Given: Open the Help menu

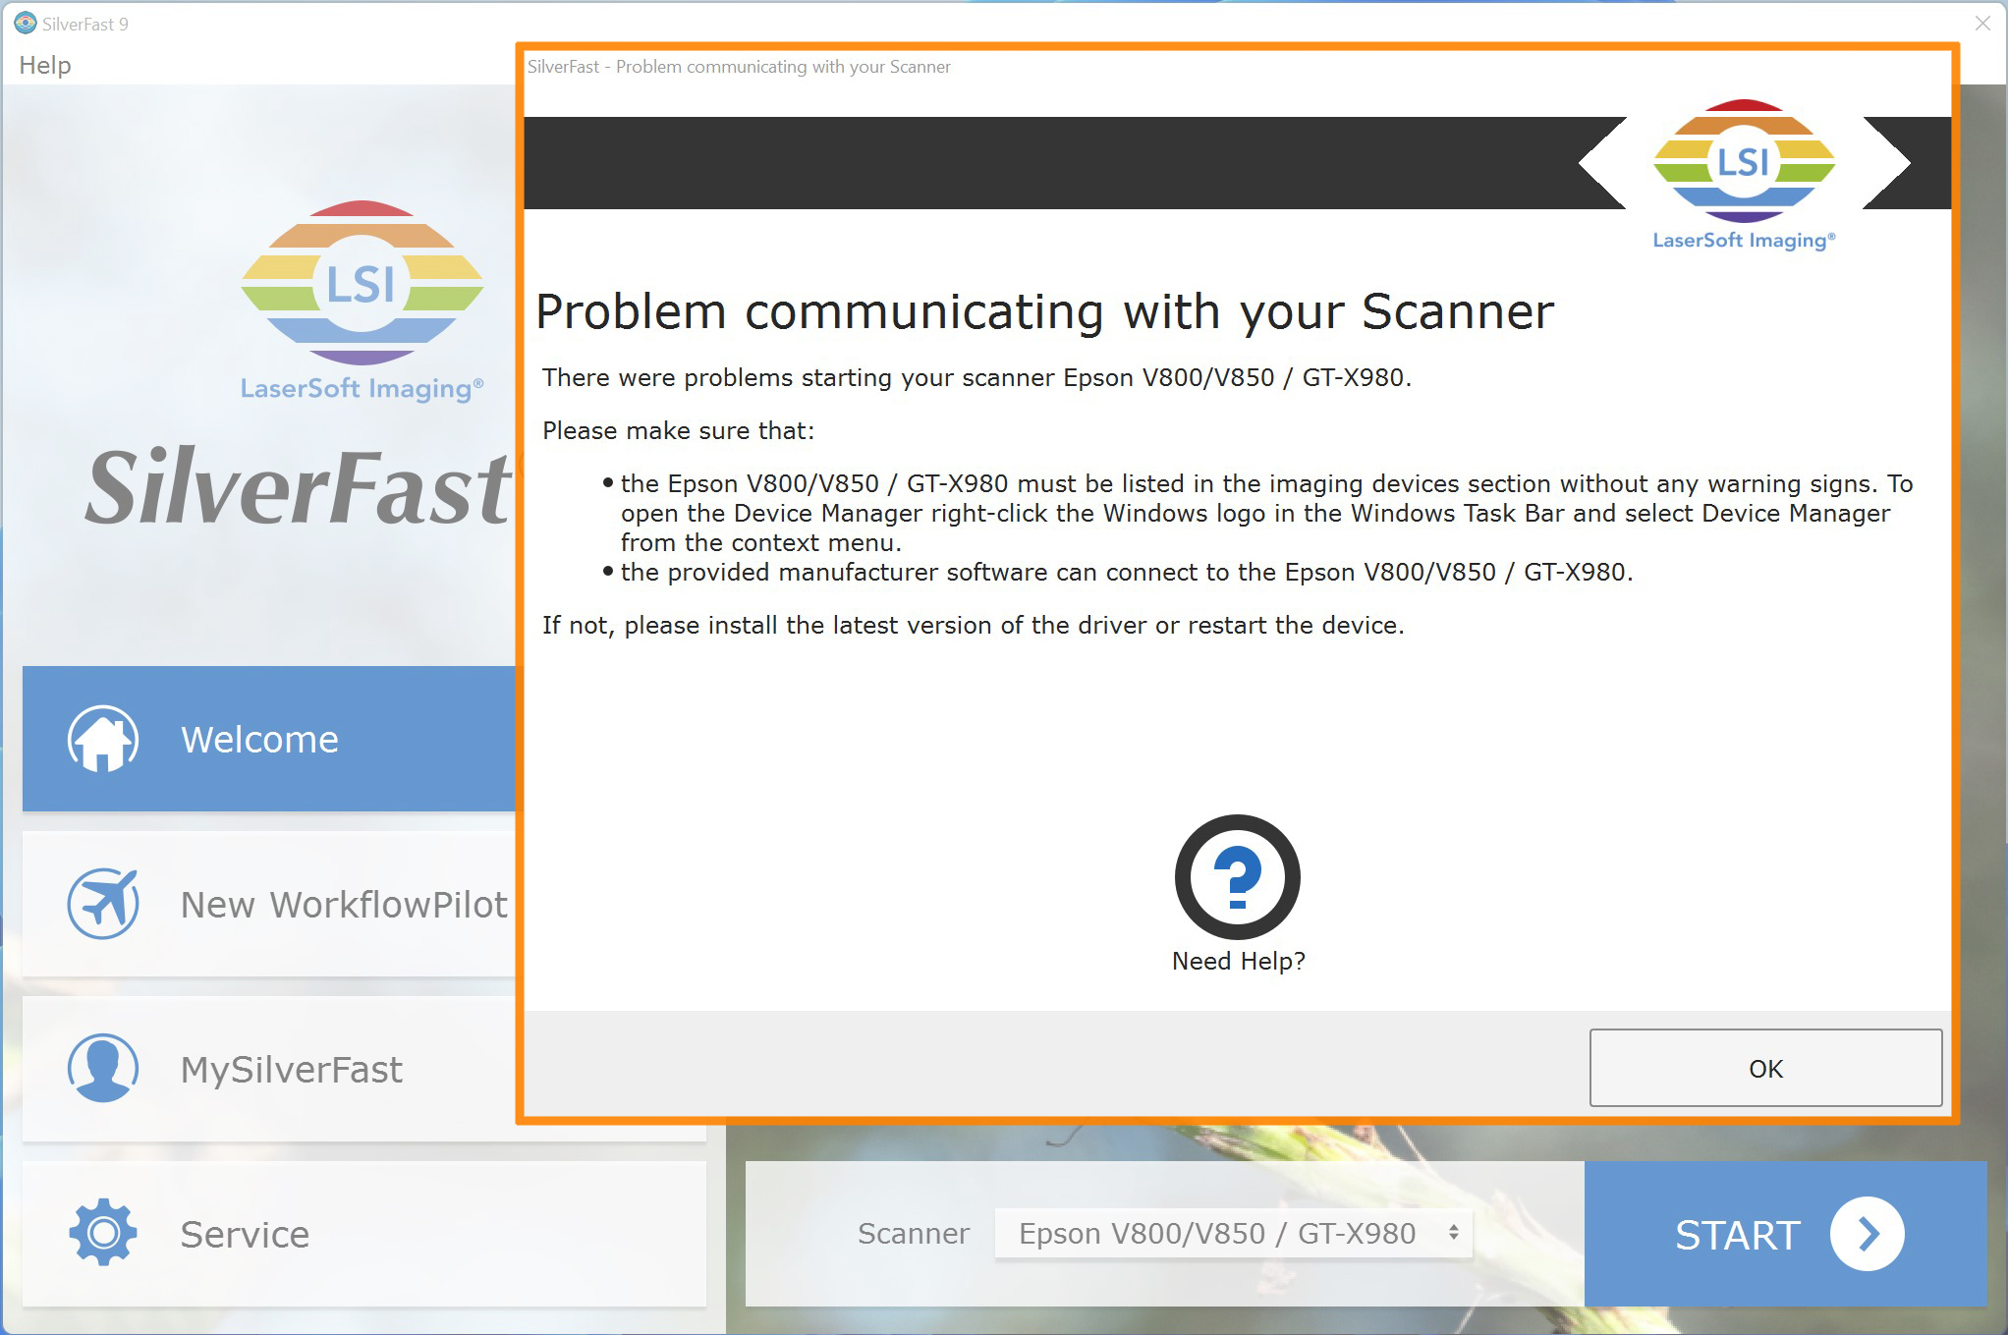Looking at the screenshot, I should [x=45, y=66].
